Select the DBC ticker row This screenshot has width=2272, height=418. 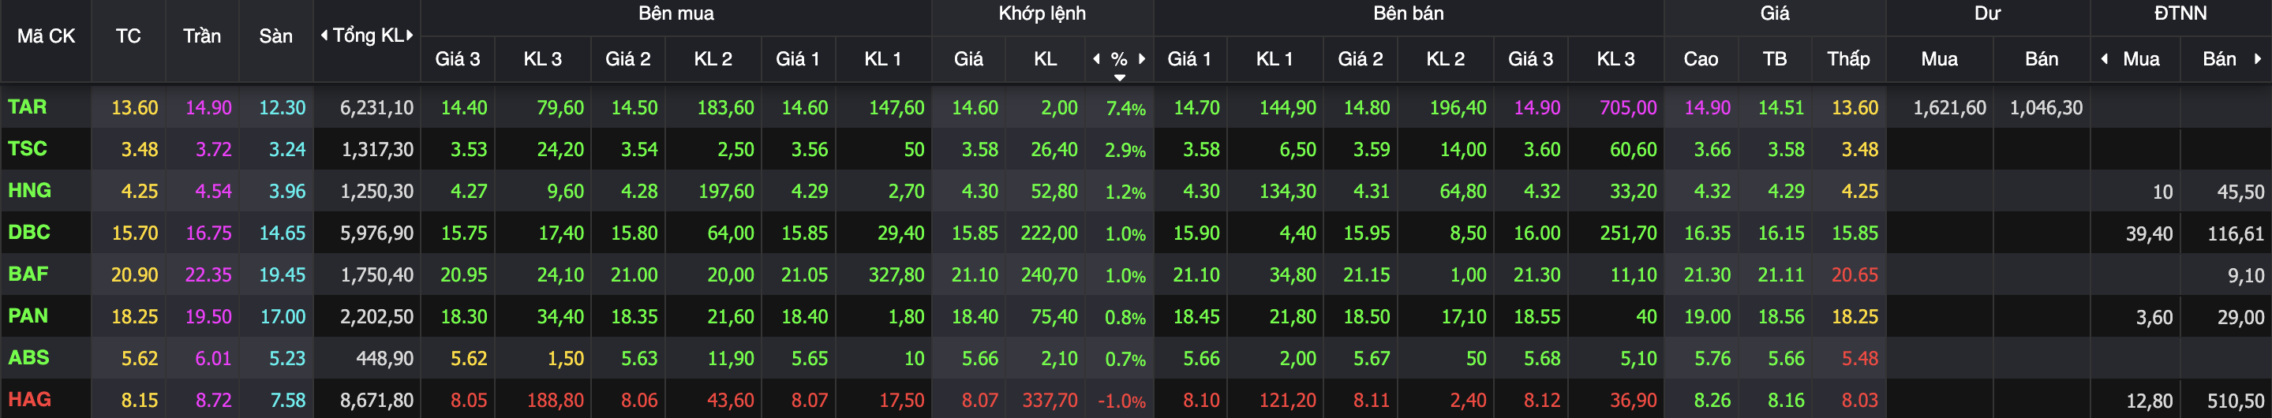[x=29, y=232]
